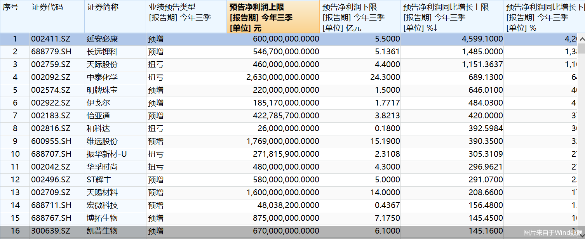Viewport: 585px width, 239px height.
Task: Select growth value 4,599.1000
Action: [482, 39]
